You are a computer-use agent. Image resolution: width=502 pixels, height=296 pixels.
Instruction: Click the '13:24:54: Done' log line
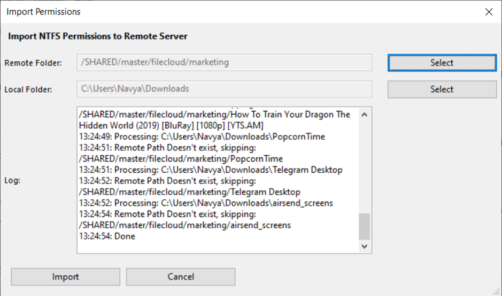coord(107,236)
